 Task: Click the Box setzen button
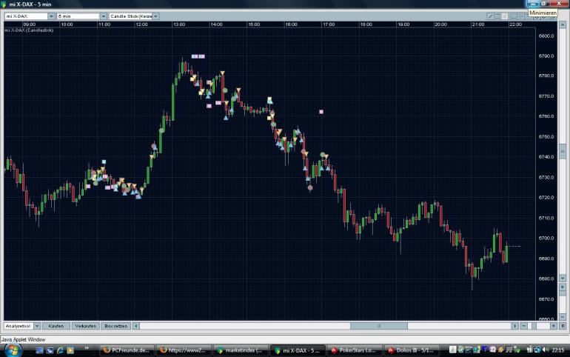point(116,326)
